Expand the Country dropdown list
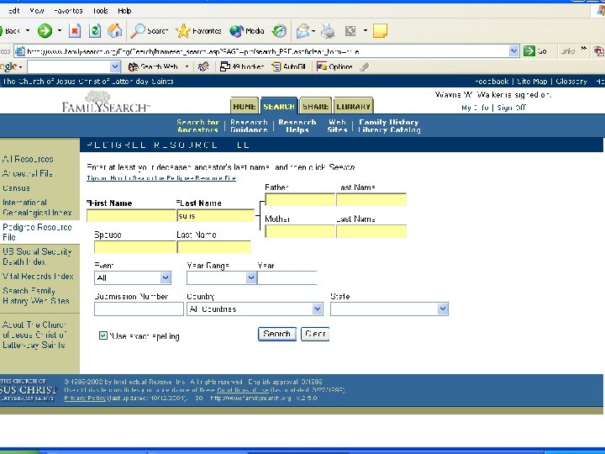 (x=314, y=309)
